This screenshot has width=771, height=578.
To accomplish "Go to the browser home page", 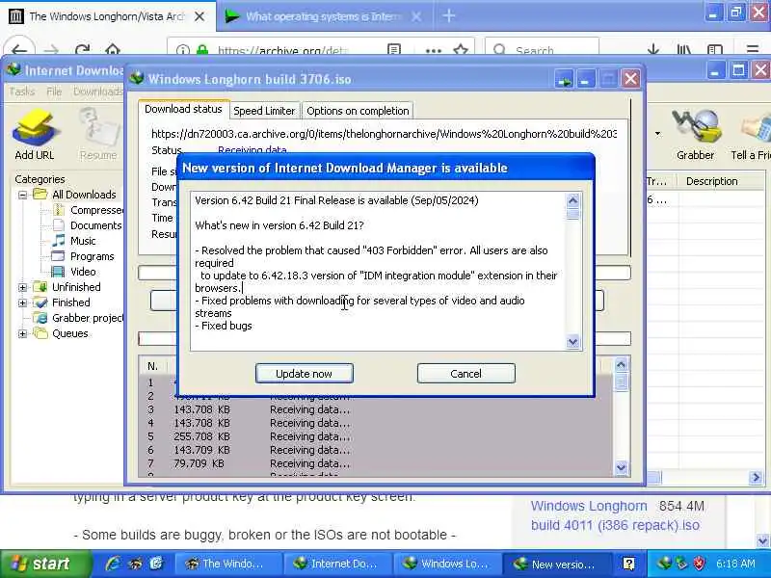I will click(113, 50).
